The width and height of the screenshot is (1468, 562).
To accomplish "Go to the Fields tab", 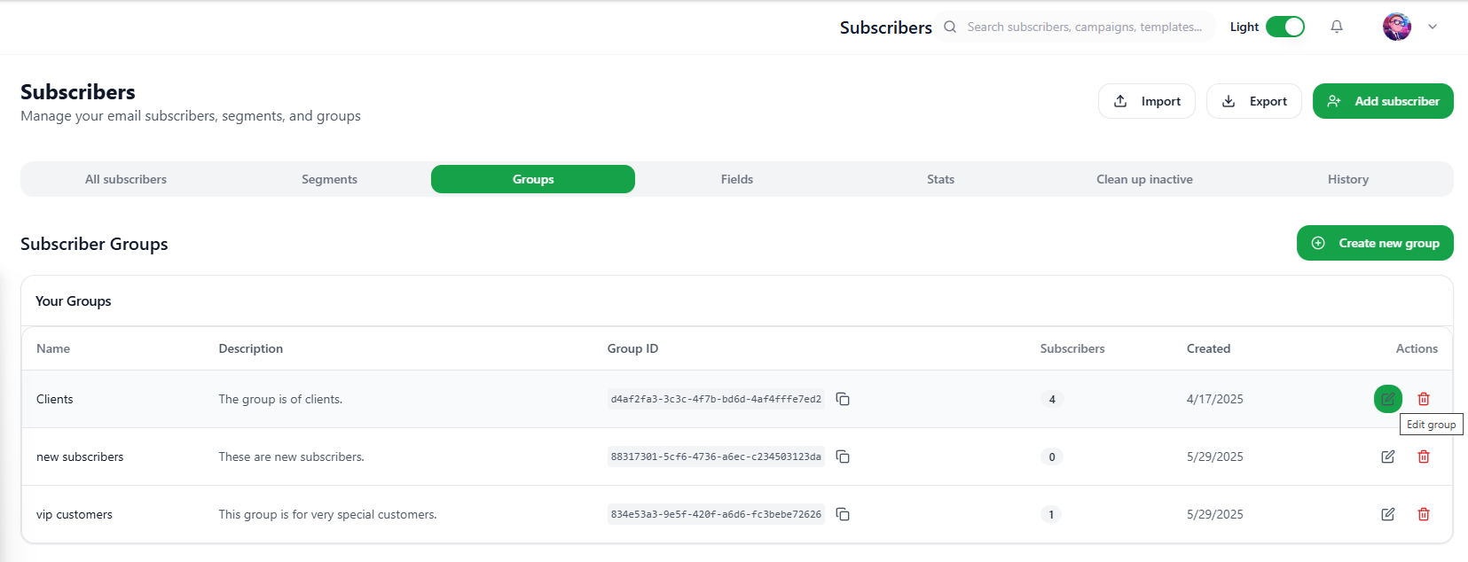I will 737,179.
